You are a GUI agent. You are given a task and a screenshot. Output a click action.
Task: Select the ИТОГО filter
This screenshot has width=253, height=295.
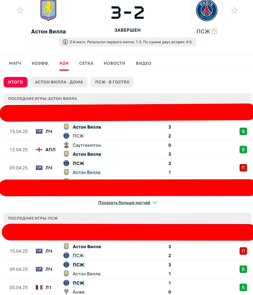tap(16, 82)
